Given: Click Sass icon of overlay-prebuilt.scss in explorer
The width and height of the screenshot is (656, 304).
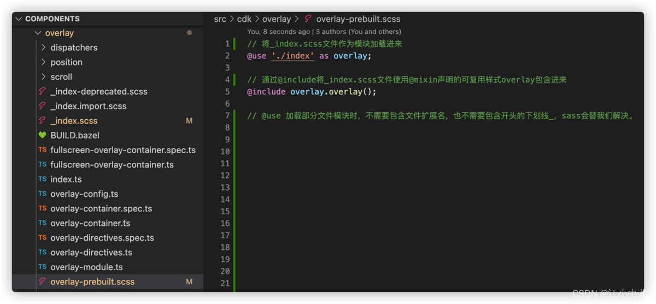Looking at the screenshot, I should [42, 282].
